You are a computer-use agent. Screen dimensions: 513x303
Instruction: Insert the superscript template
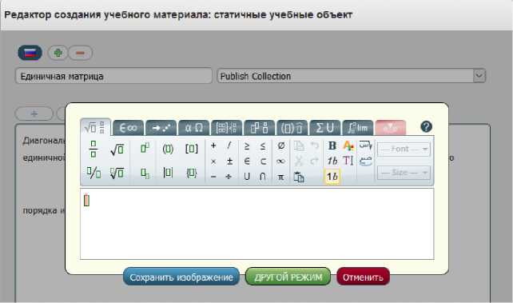pos(145,148)
